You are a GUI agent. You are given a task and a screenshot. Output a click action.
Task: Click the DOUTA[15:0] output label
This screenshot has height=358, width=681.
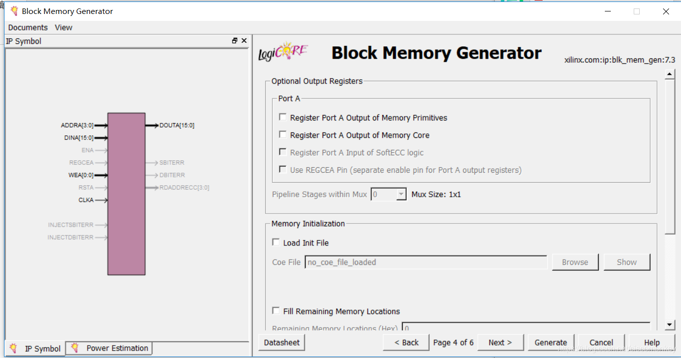click(177, 125)
